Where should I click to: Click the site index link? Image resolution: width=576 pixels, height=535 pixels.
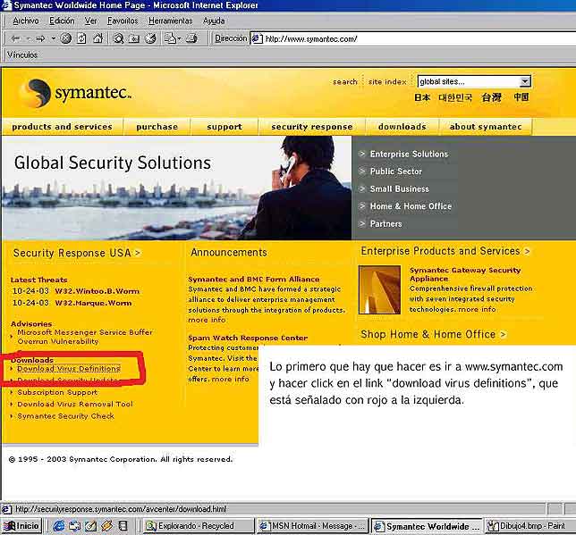(387, 82)
